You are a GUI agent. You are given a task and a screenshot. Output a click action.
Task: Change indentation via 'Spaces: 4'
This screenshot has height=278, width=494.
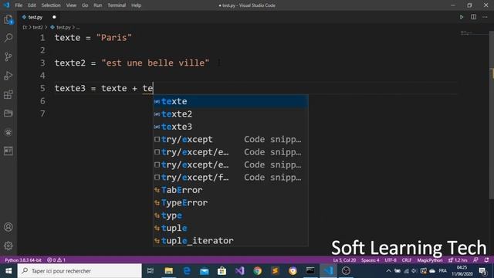[370, 260]
